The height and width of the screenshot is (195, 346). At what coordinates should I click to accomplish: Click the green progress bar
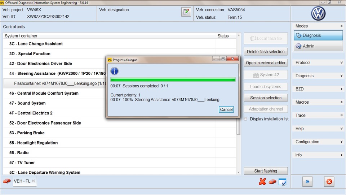[173, 79]
